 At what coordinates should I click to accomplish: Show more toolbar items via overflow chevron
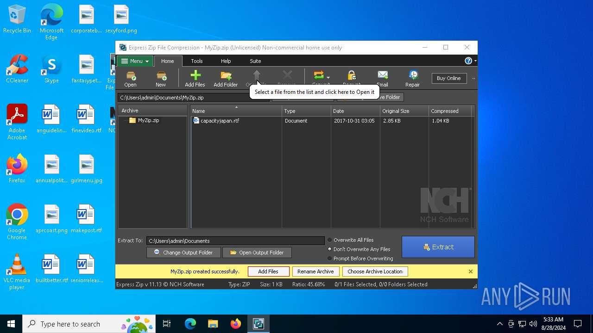(x=473, y=79)
